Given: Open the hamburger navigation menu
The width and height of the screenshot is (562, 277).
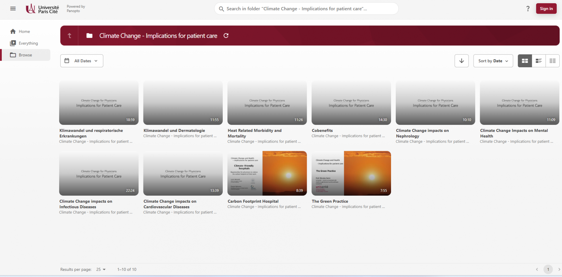Looking at the screenshot, I should 13,8.
